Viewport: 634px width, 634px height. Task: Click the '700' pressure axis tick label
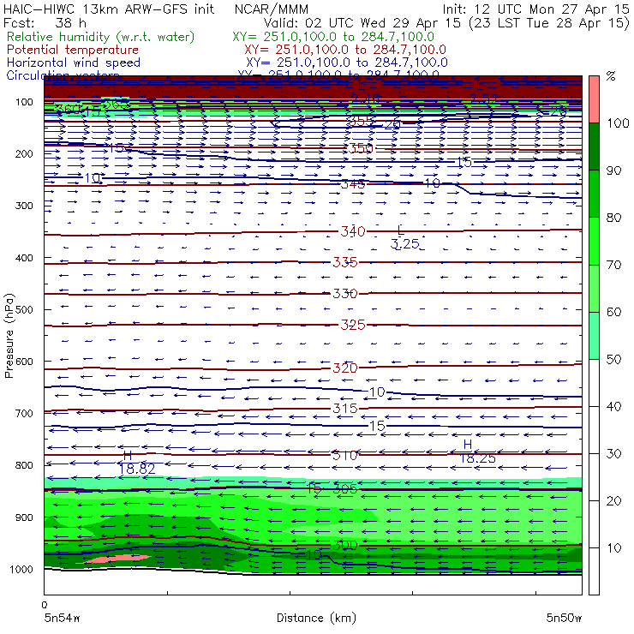[x=24, y=414]
